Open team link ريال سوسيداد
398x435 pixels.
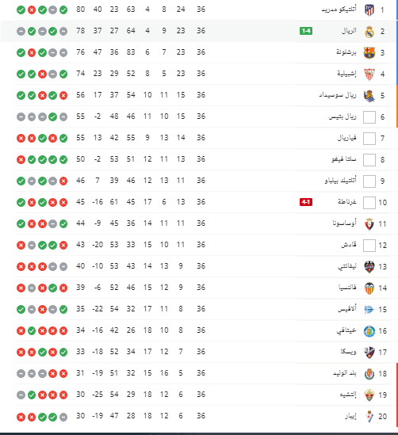point(338,95)
